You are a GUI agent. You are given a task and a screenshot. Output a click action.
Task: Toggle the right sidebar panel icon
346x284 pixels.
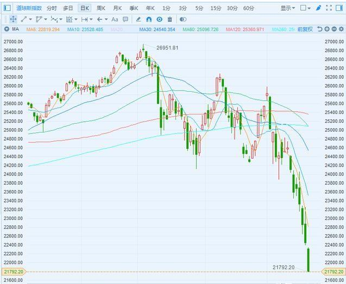(339, 8)
